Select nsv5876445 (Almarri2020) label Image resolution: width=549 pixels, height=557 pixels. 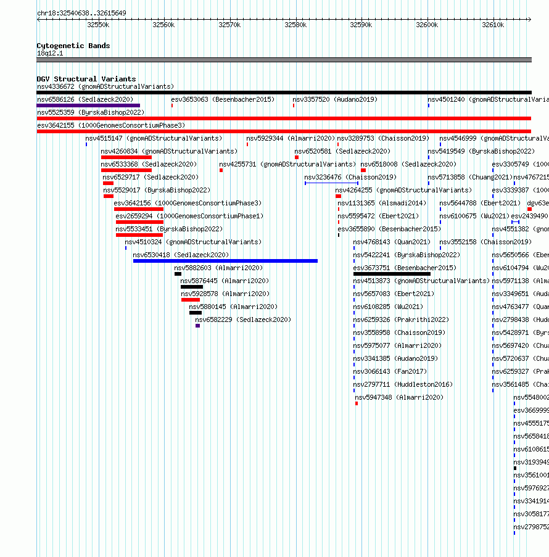pos(225,281)
